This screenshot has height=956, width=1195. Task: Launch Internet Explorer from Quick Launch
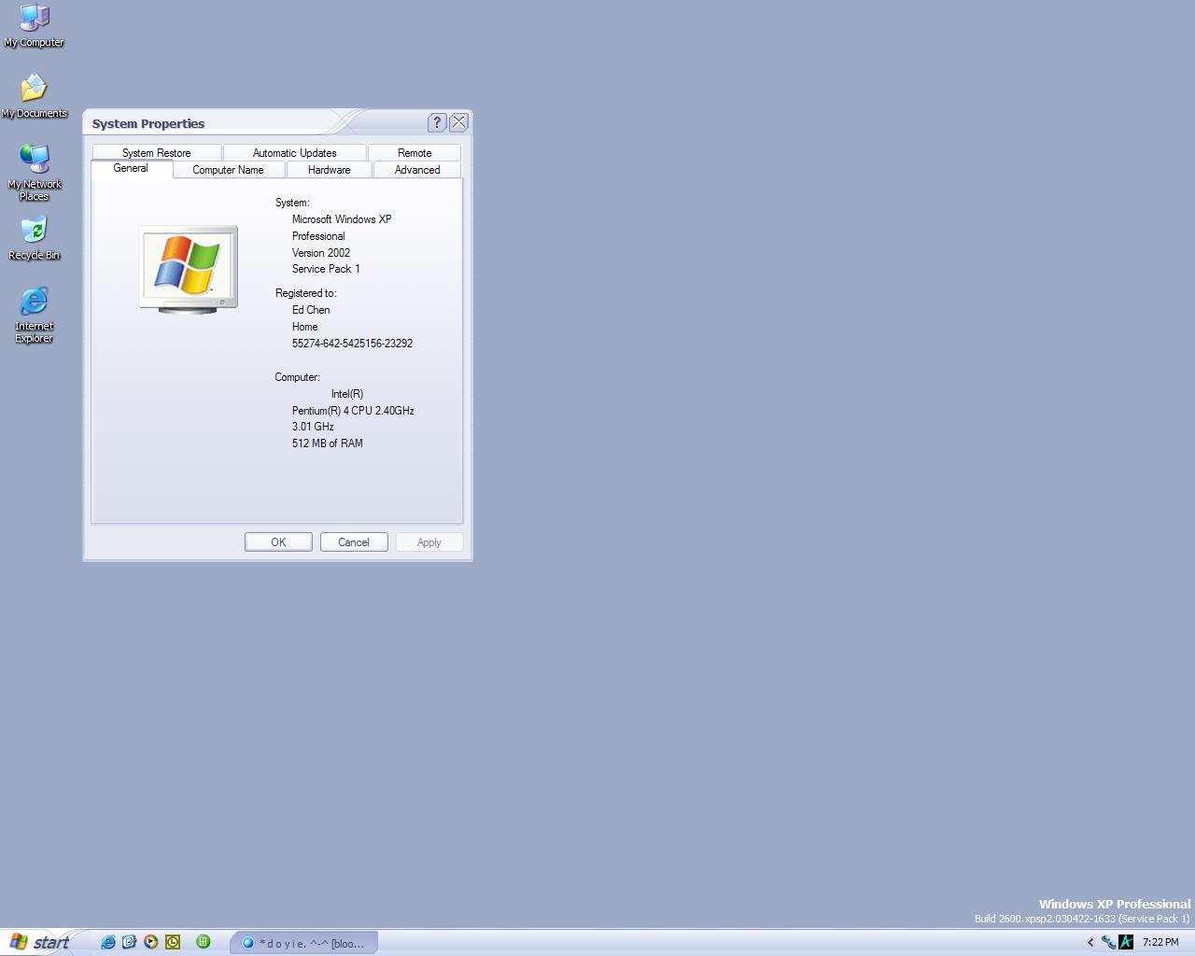[x=108, y=942]
